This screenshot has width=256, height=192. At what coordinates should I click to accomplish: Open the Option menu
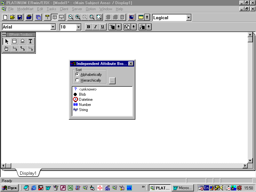click(91, 9)
